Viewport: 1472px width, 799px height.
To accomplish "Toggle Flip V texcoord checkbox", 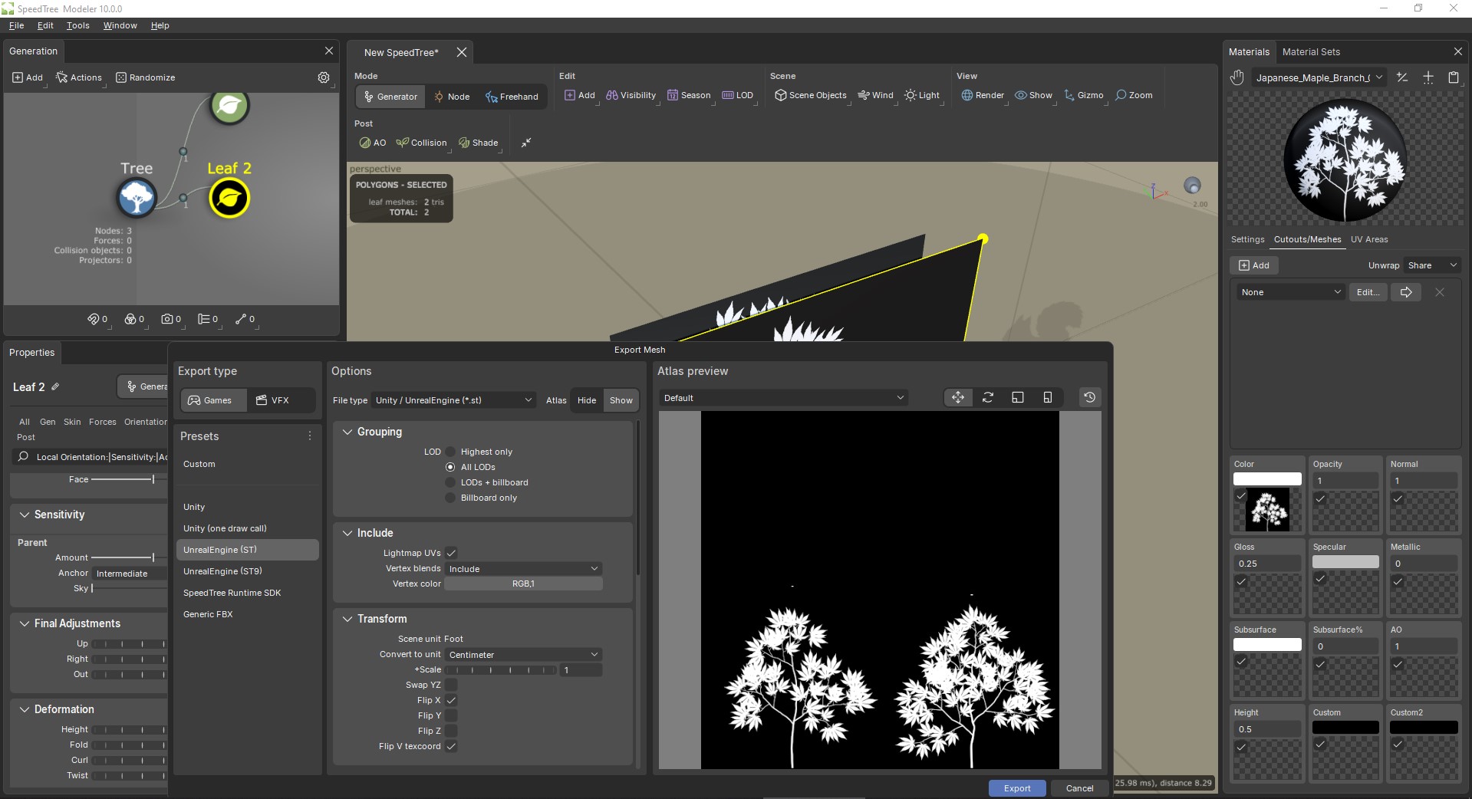I will pyautogui.click(x=451, y=746).
